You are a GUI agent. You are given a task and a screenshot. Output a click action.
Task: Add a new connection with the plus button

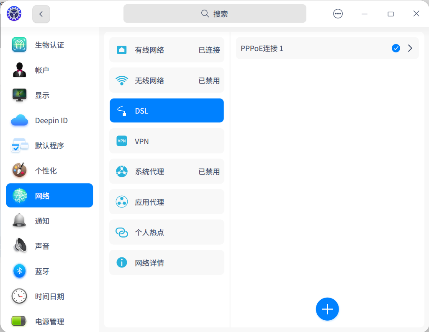pyautogui.click(x=327, y=309)
